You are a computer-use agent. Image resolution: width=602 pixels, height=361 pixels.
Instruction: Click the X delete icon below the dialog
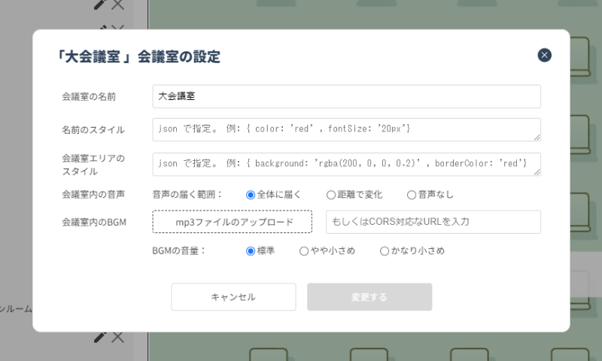click(x=117, y=337)
